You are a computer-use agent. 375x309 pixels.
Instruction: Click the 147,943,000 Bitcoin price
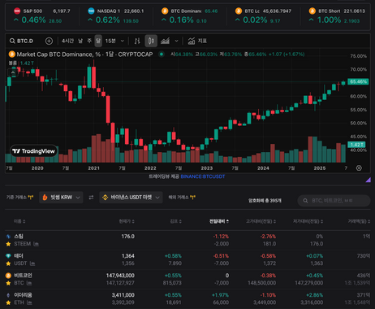click(120, 276)
